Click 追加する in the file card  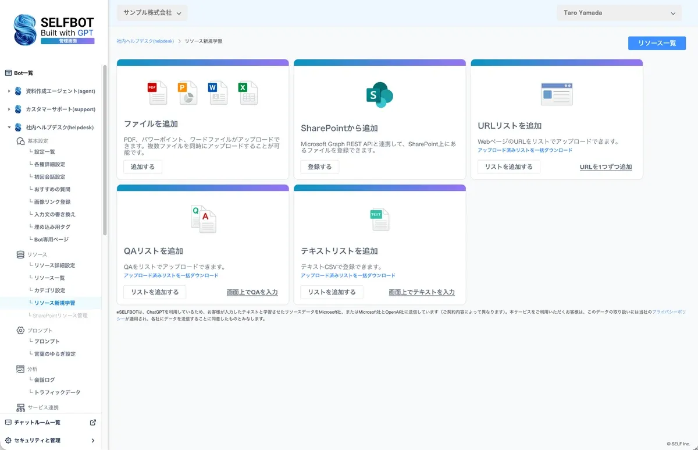click(143, 166)
